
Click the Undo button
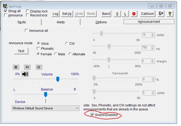[79, 14]
